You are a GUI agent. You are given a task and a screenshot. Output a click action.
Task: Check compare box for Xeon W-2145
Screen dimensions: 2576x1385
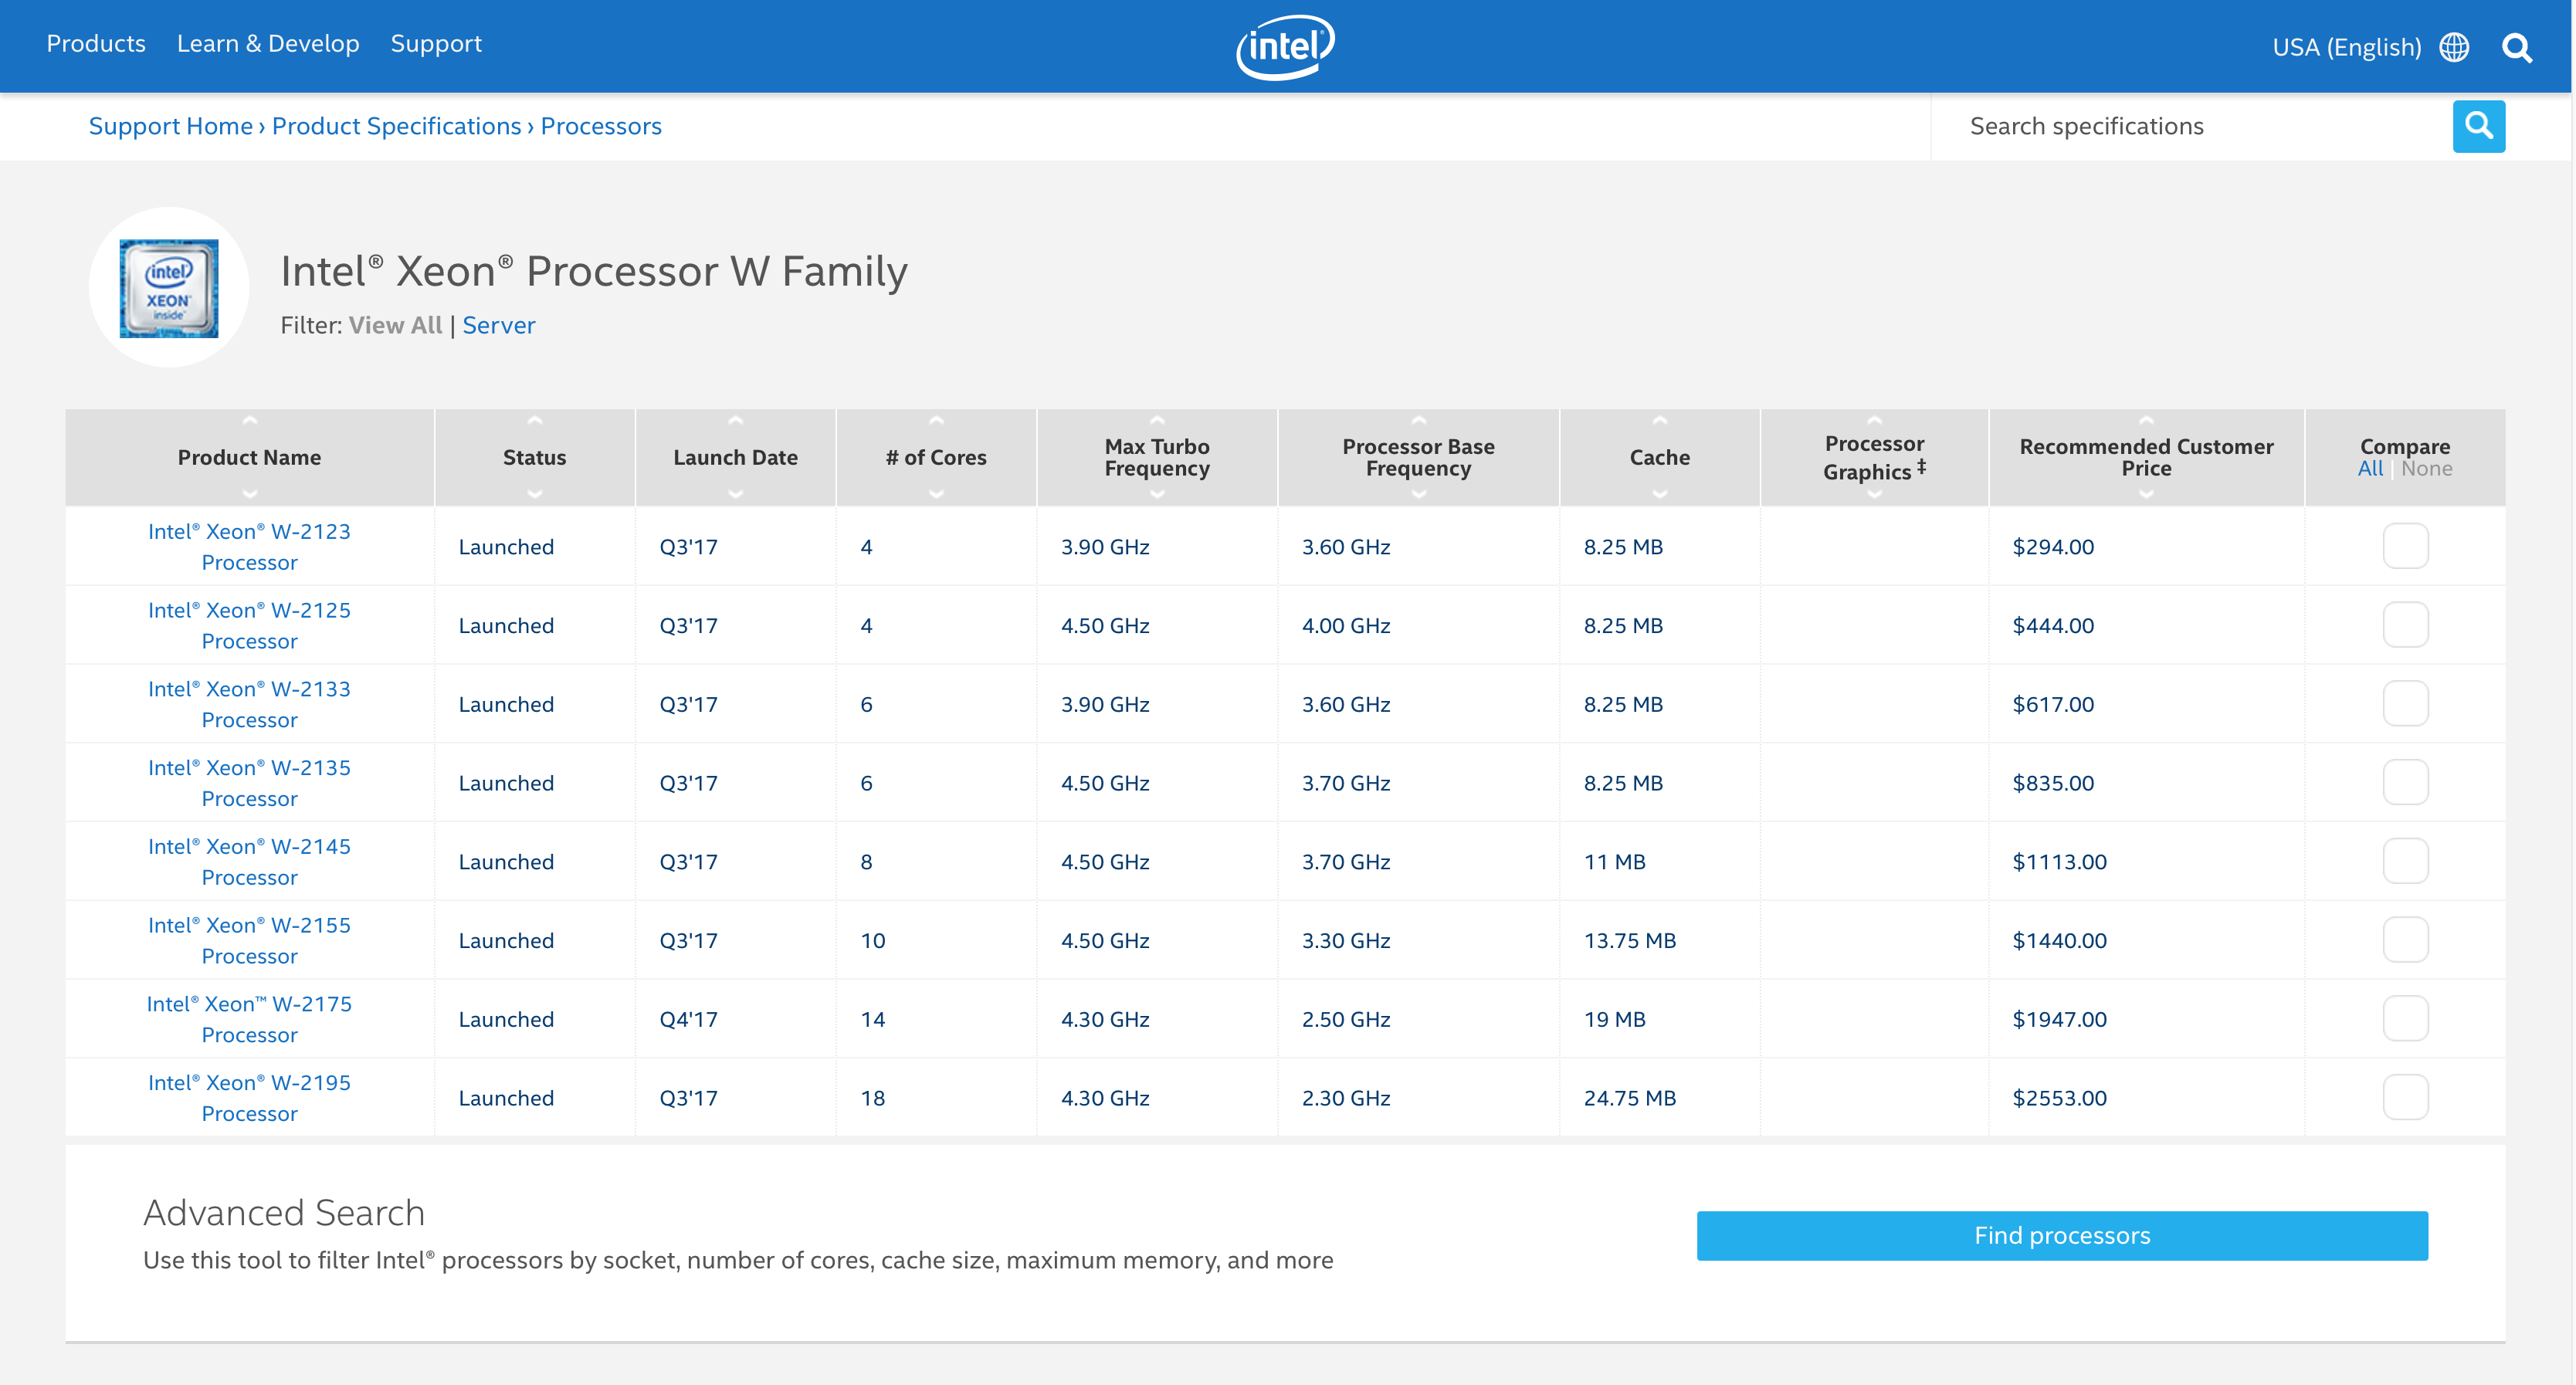click(2405, 861)
